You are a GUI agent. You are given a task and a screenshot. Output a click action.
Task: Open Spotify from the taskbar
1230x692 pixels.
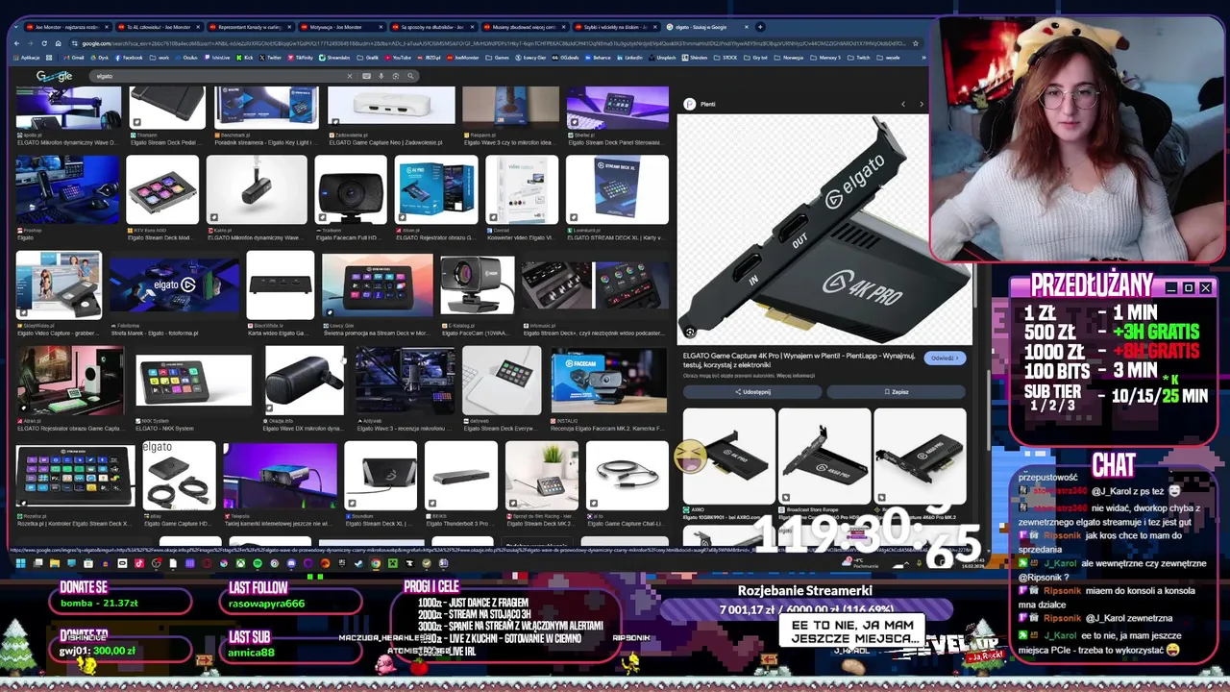pyautogui.click(x=258, y=563)
